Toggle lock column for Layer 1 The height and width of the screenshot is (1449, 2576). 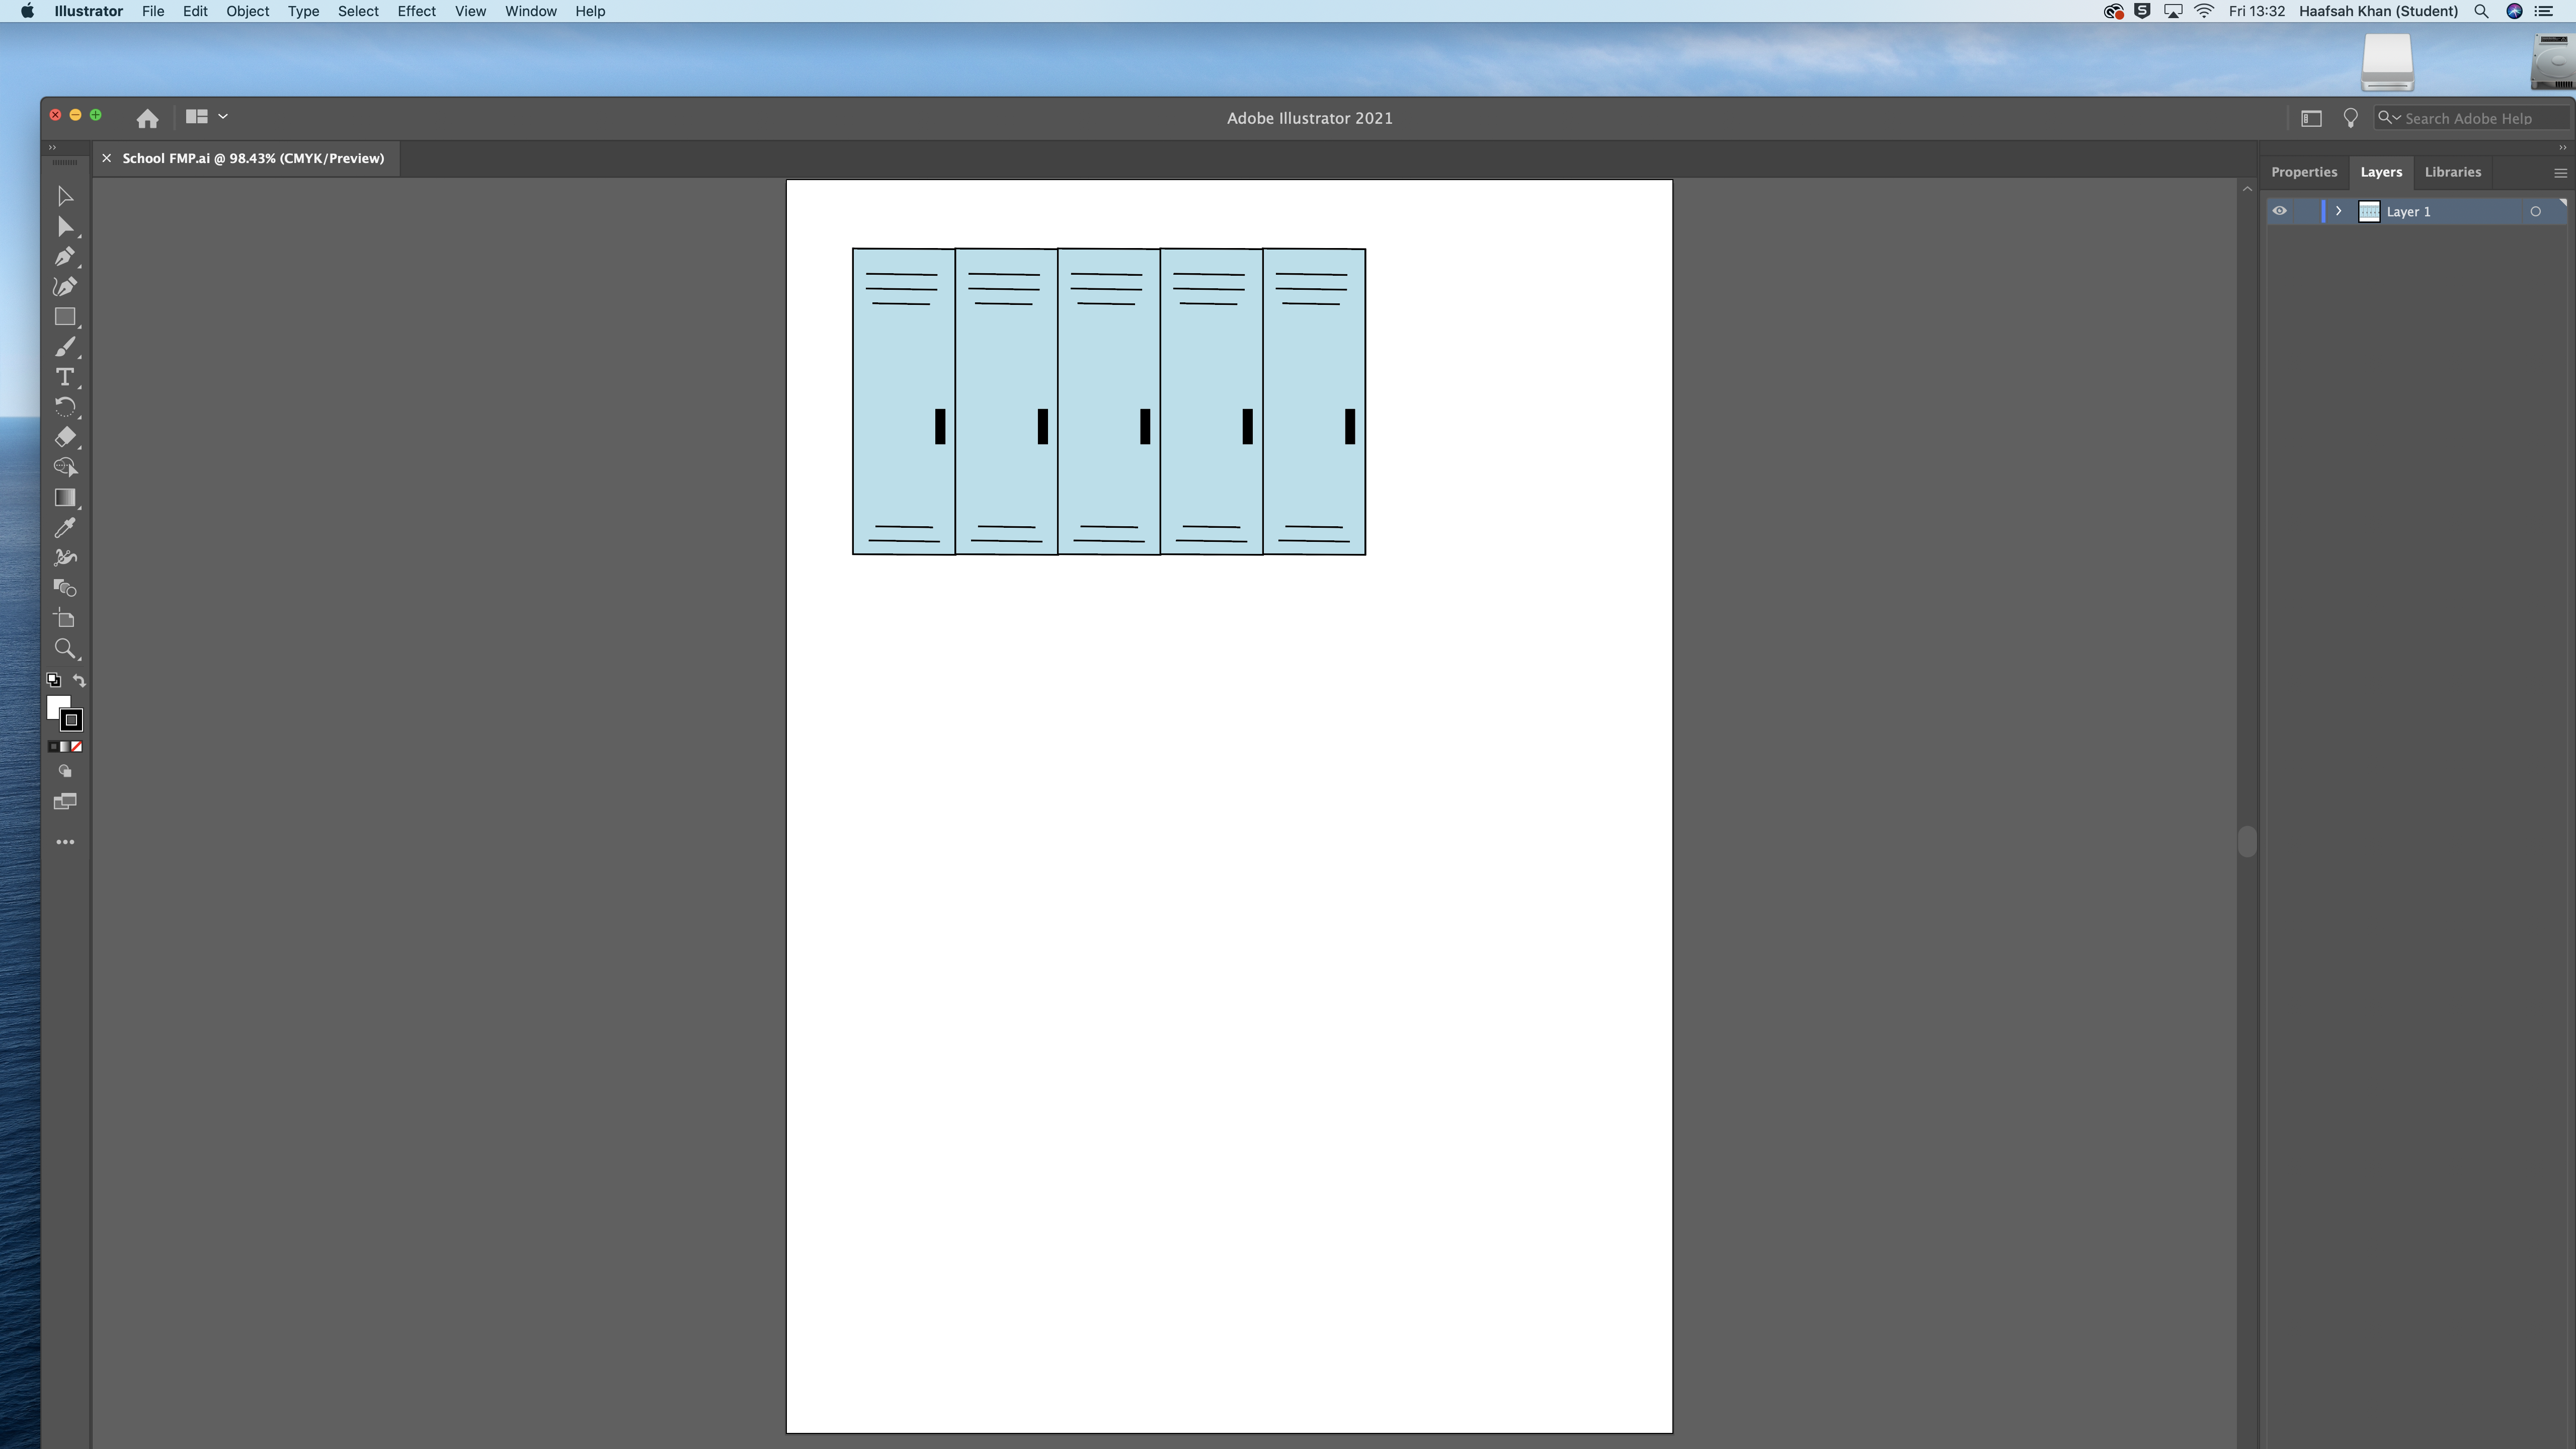tap(2307, 211)
